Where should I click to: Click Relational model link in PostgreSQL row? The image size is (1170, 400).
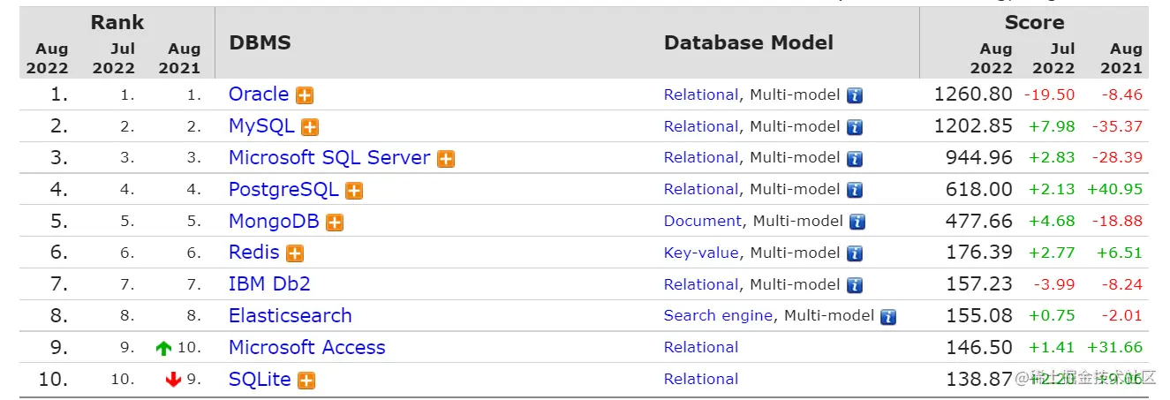[701, 189]
